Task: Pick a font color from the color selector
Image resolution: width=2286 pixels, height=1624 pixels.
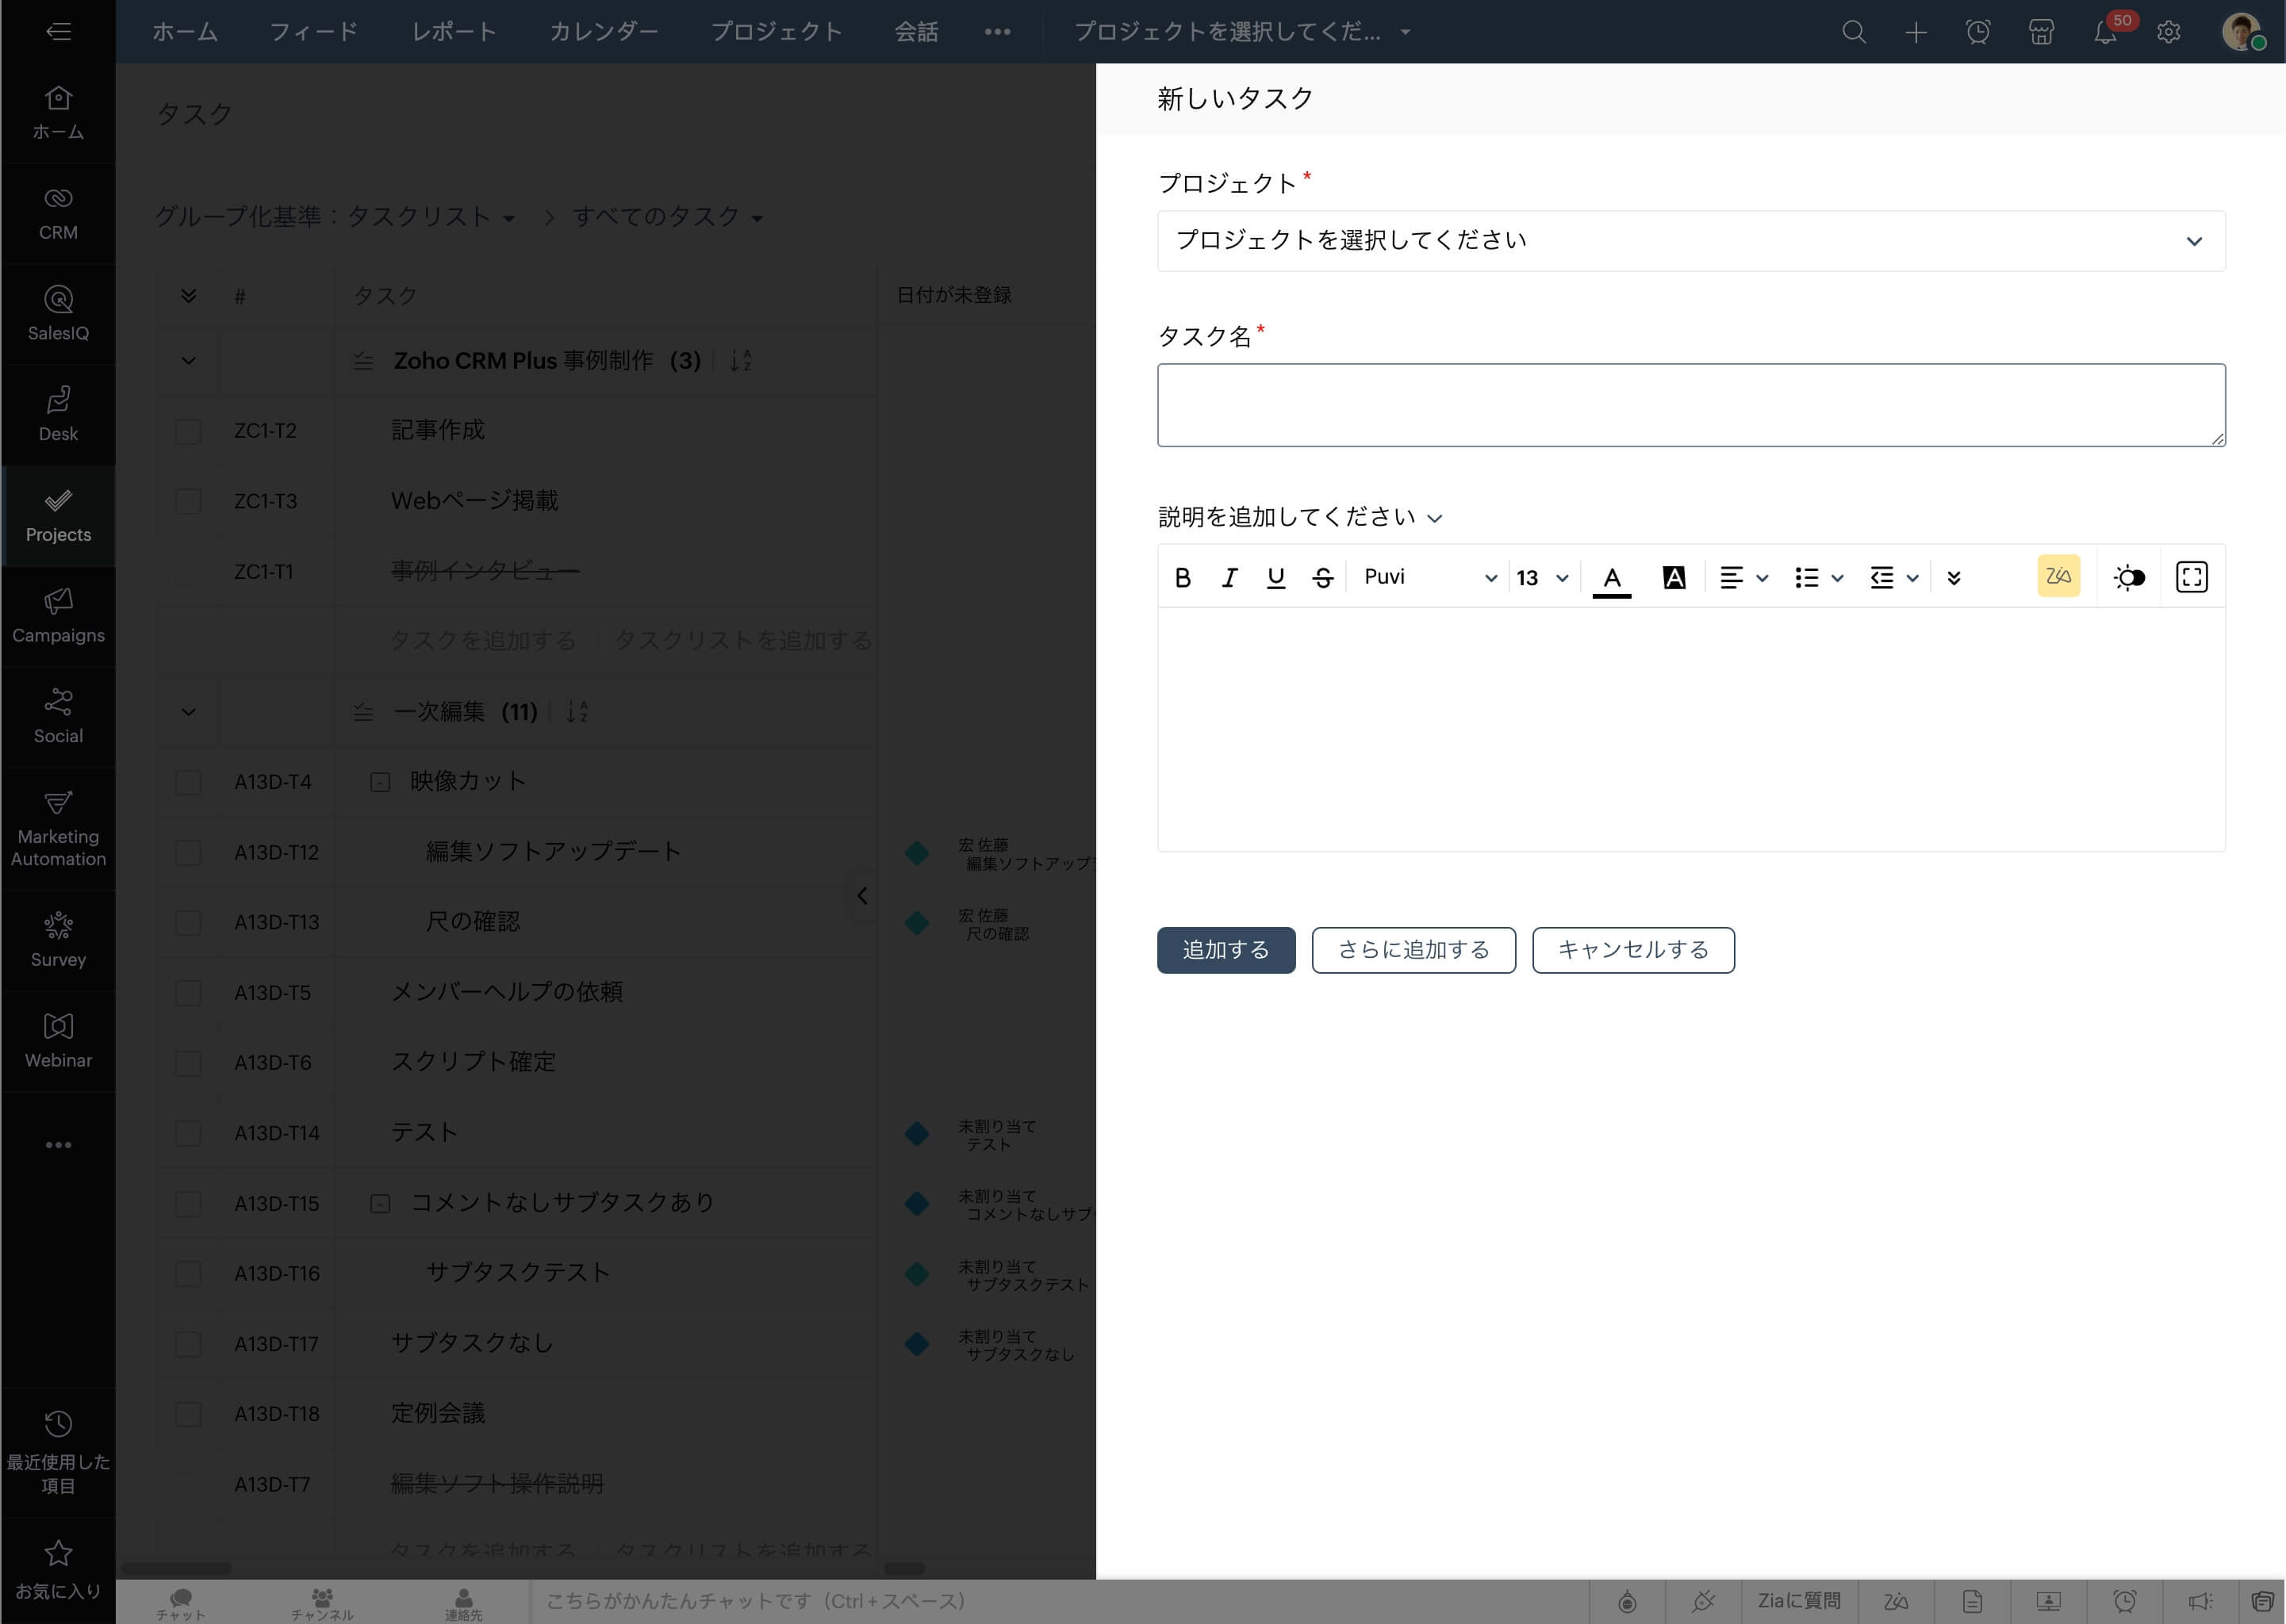Action: click(1610, 577)
